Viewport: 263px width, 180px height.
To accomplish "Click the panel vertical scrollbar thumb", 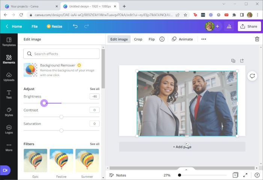I will [x=103, y=69].
